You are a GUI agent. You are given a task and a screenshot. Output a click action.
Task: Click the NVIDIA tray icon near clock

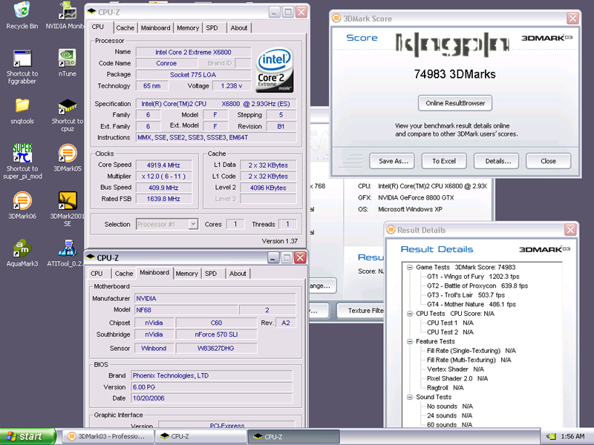pos(552,436)
